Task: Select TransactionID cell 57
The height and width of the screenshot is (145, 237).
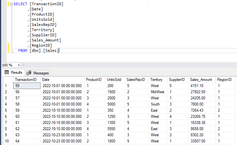Action: coord(27,98)
